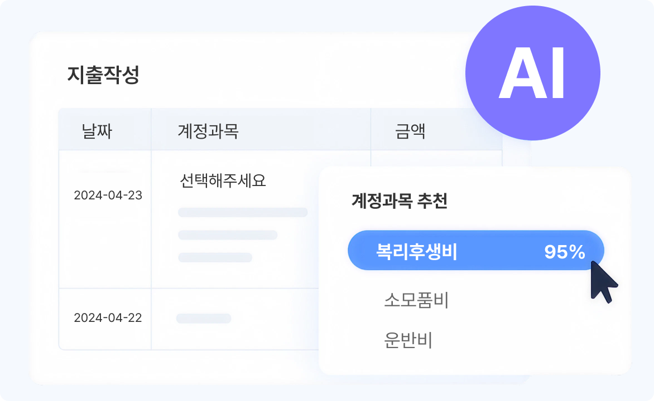
Task: Click the placeholder bar in the 2024-04-22 row
Action: click(204, 319)
